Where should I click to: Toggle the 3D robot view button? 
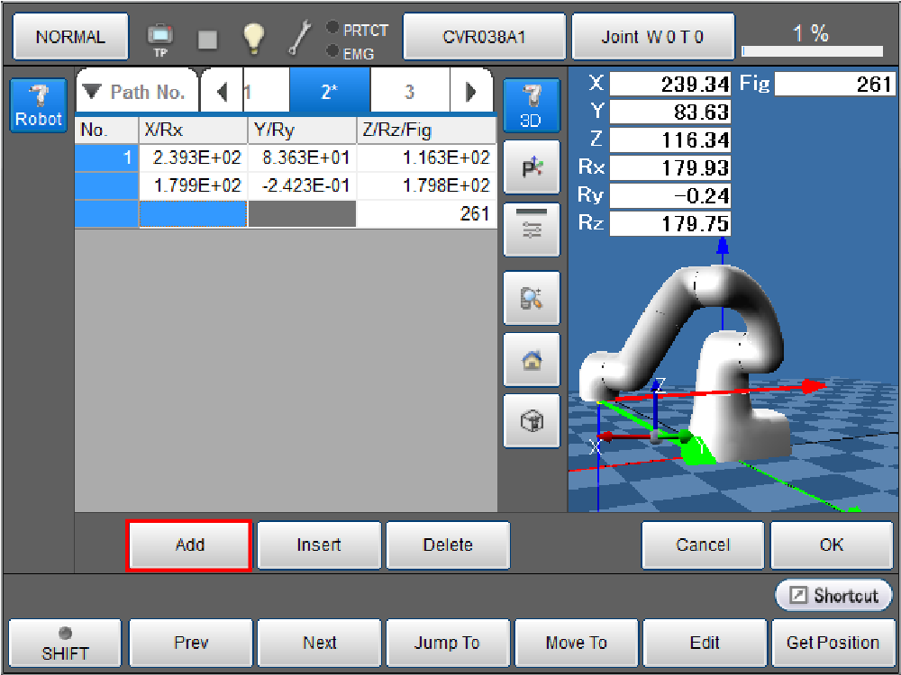[532, 104]
